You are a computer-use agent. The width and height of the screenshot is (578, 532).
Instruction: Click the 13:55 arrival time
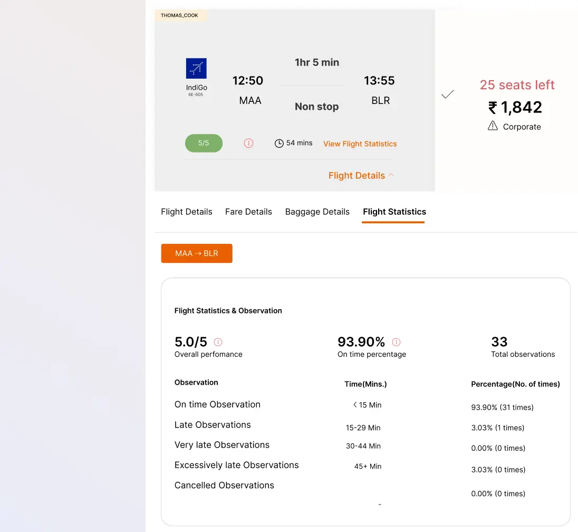click(379, 81)
